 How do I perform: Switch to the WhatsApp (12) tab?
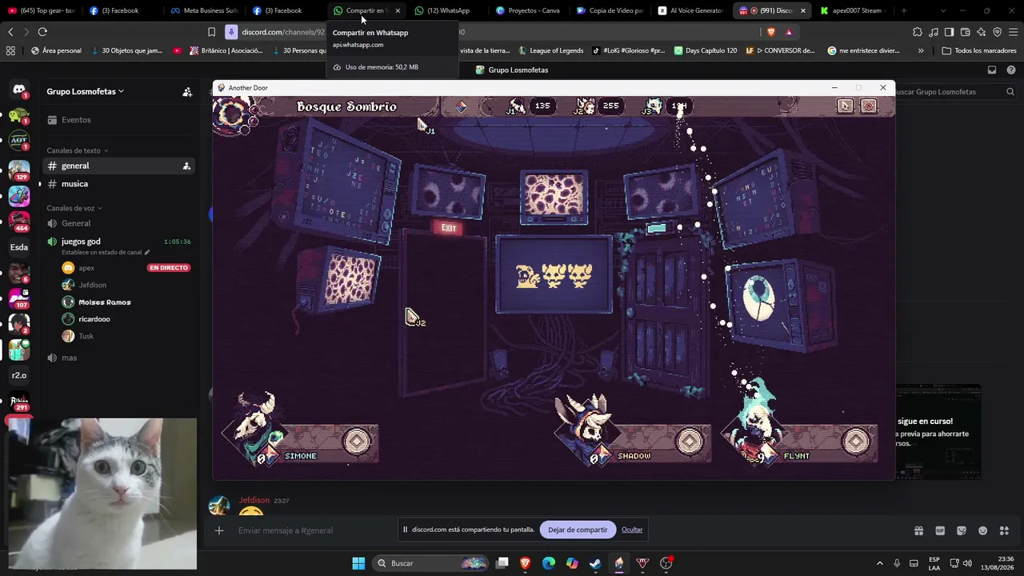[442, 10]
